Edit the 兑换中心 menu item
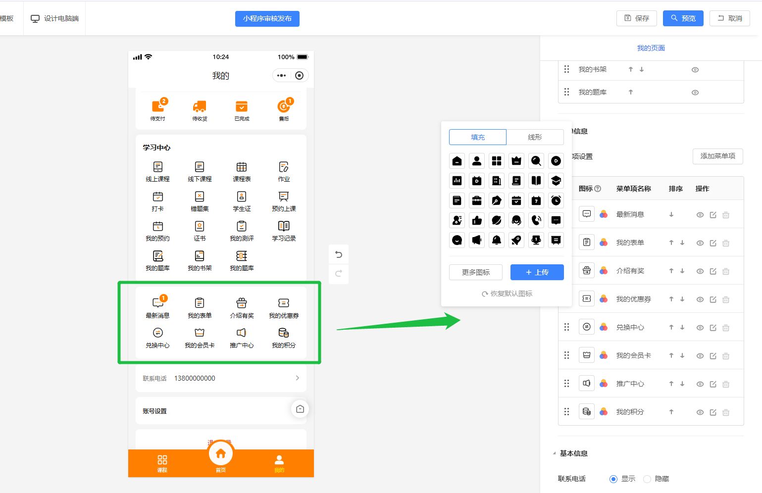The width and height of the screenshot is (762, 493). [713, 328]
